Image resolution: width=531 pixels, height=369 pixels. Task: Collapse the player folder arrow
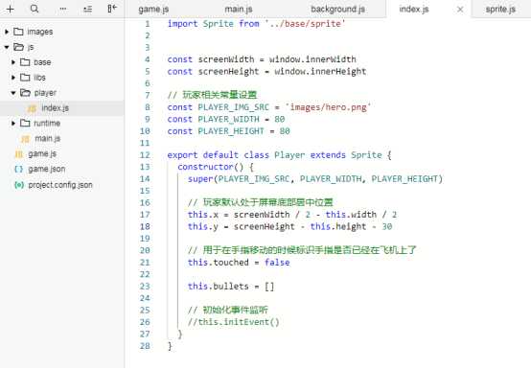13,93
